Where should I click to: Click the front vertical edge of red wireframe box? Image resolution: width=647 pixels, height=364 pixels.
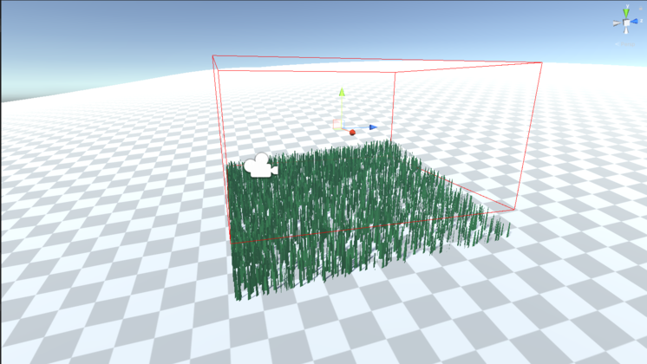coord(223,147)
